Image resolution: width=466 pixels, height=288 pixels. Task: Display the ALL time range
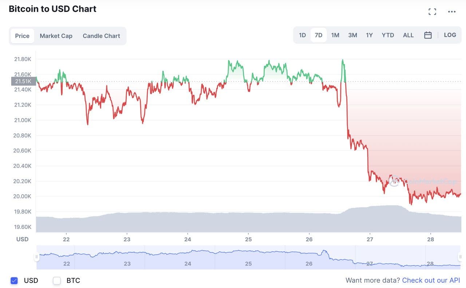point(408,35)
